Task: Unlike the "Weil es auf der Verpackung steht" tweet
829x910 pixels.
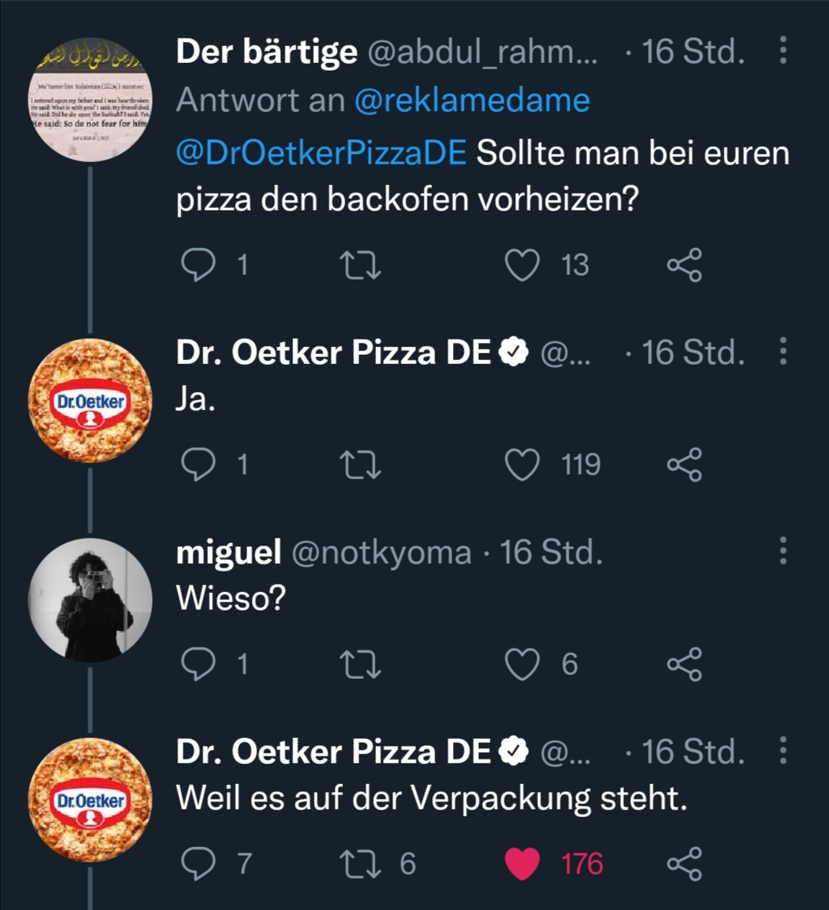Action: pos(522,864)
